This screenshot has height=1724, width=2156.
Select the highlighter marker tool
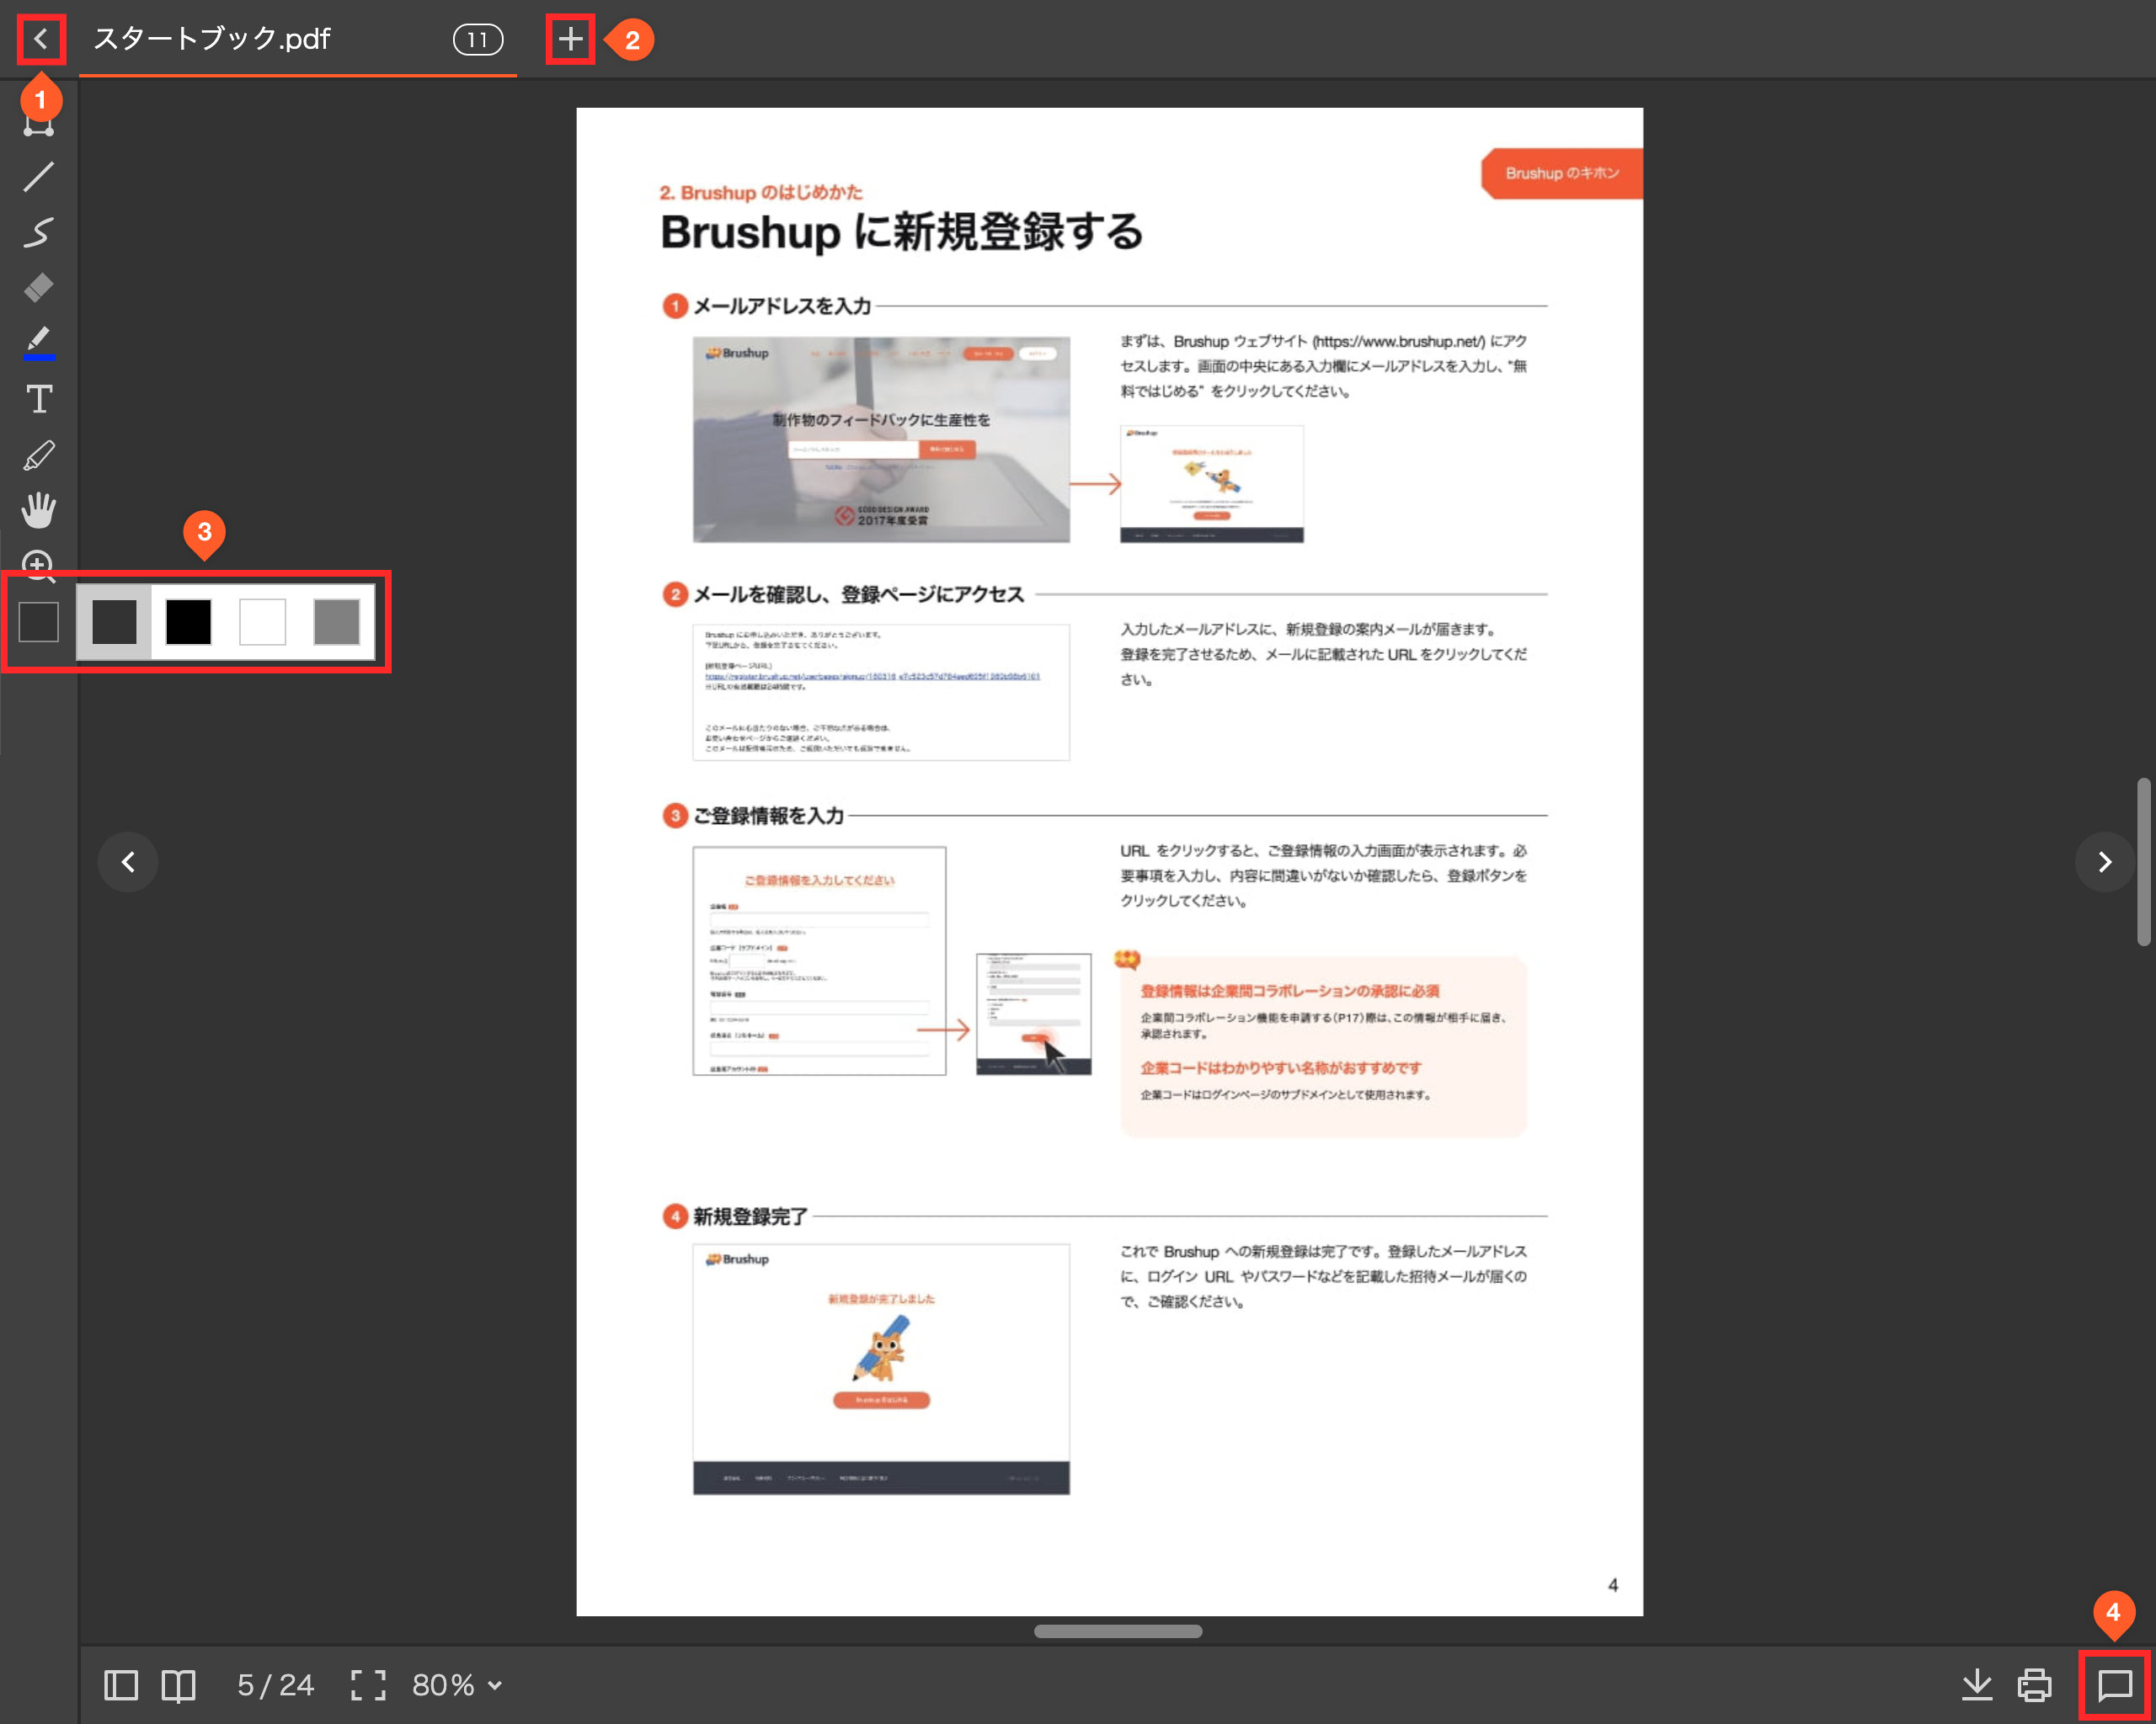click(x=38, y=342)
